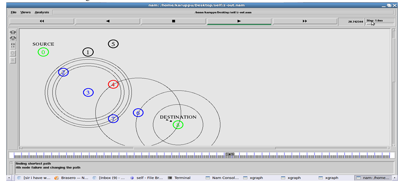Click the timeline position marker
This screenshot has height=188, width=404.
[229, 154]
